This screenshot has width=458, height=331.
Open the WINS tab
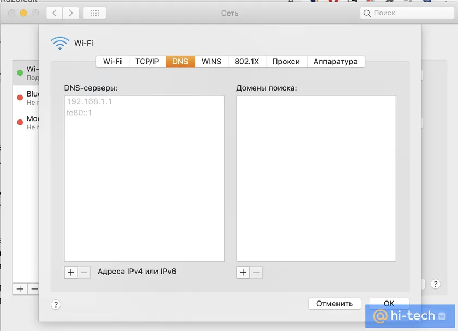pos(212,62)
